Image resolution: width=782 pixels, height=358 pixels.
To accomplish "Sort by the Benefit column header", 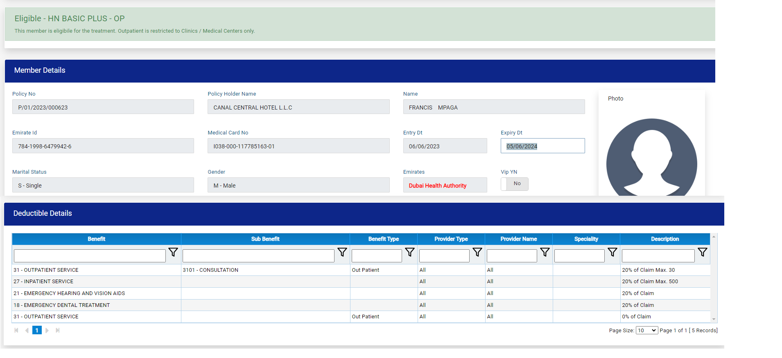I will tap(96, 239).
